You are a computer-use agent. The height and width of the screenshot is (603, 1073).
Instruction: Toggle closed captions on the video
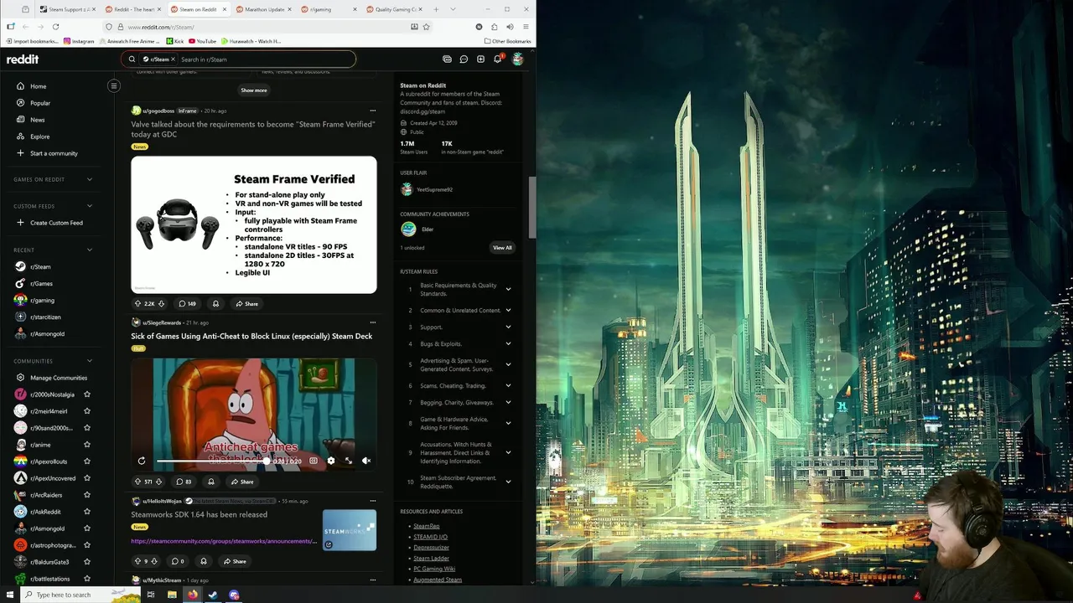[314, 461]
